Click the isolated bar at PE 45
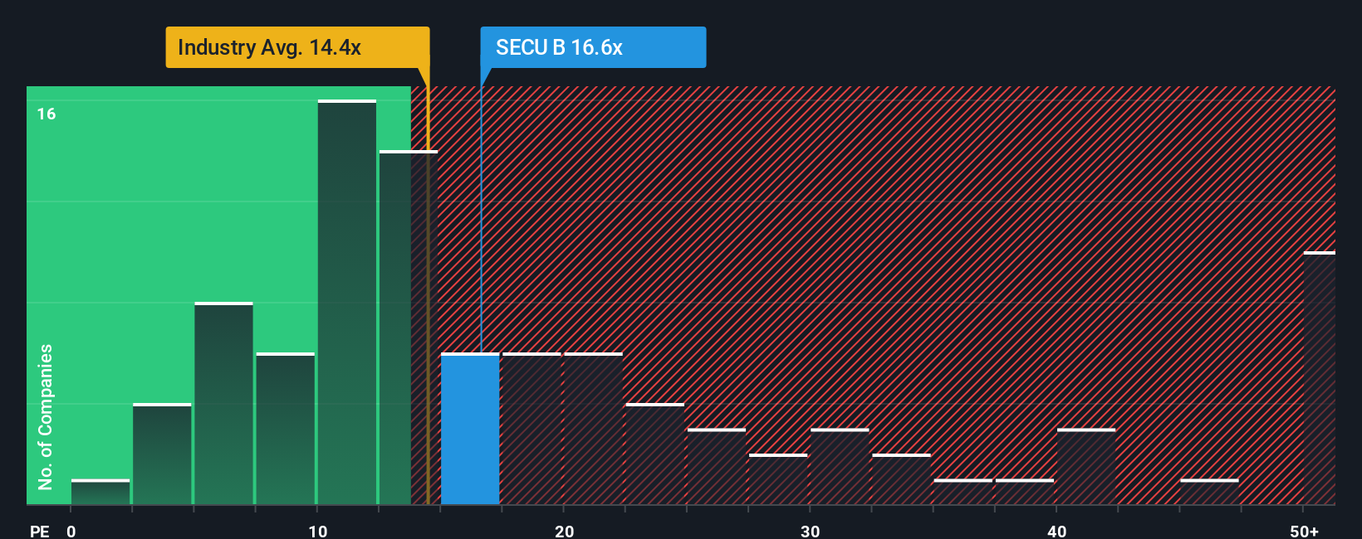 point(1209,492)
